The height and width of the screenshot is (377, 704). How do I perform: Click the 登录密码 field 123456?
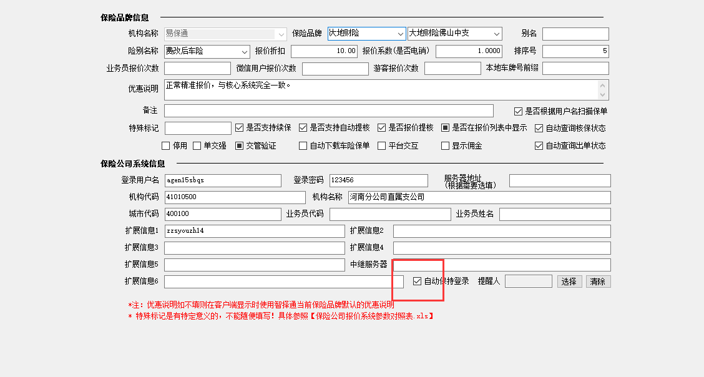pos(378,180)
